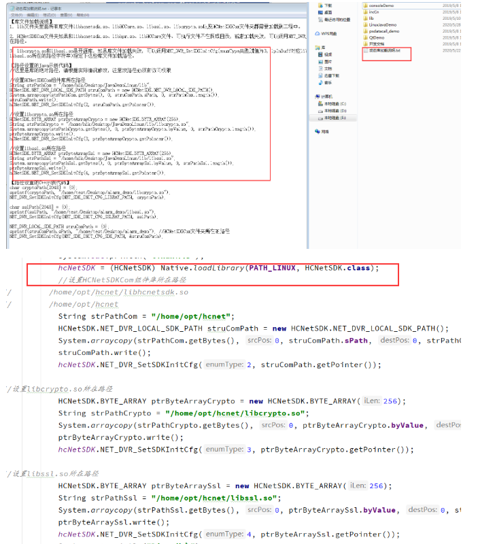This screenshot has height=544, width=478.
Task: Click the struComPath.write(); line
Action: (x=105, y=353)
